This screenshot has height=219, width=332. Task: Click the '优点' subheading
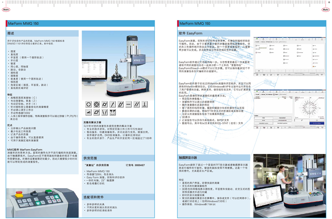10,125
